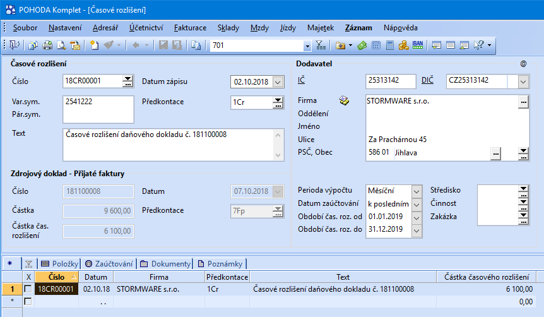Viewport: 544px width, 317px height.
Task: Click the print icon in the toolbar
Action: point(47,45)
